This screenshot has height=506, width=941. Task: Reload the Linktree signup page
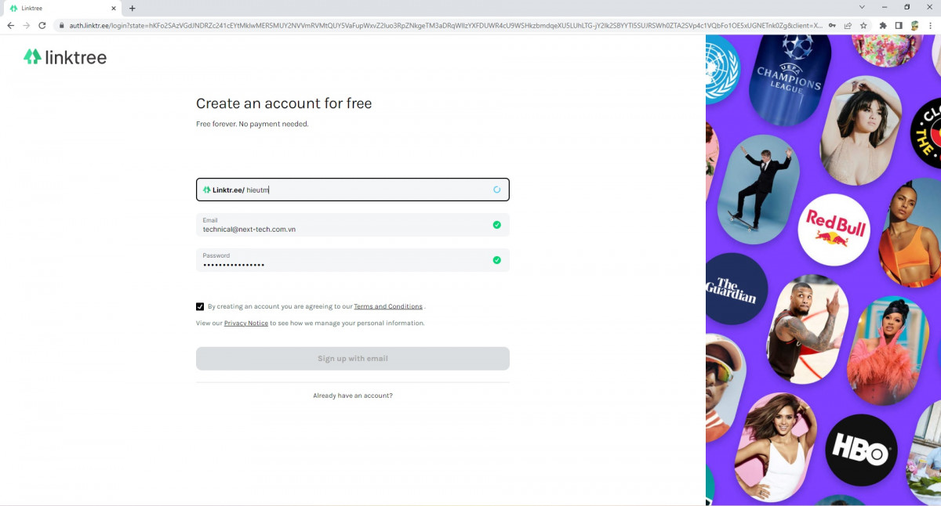point(42,25)
